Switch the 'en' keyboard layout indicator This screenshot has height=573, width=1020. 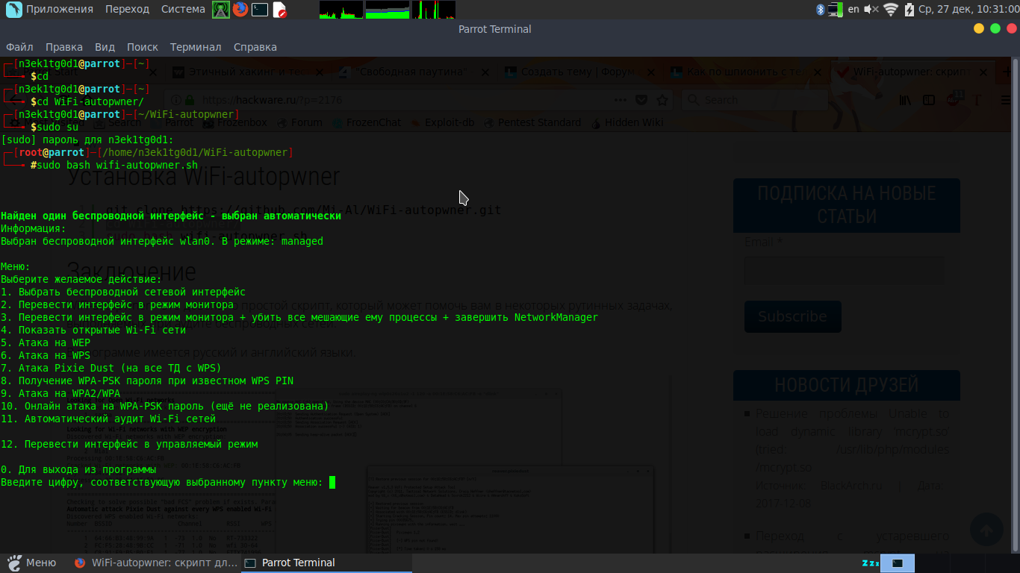(x=853, y=10)
